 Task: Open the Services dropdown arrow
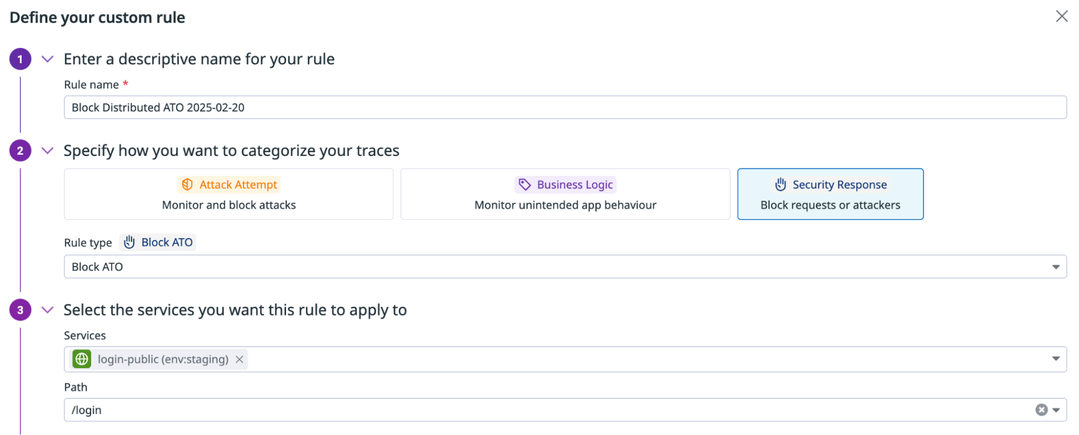pyautogui.click(x=1056, y=359)
